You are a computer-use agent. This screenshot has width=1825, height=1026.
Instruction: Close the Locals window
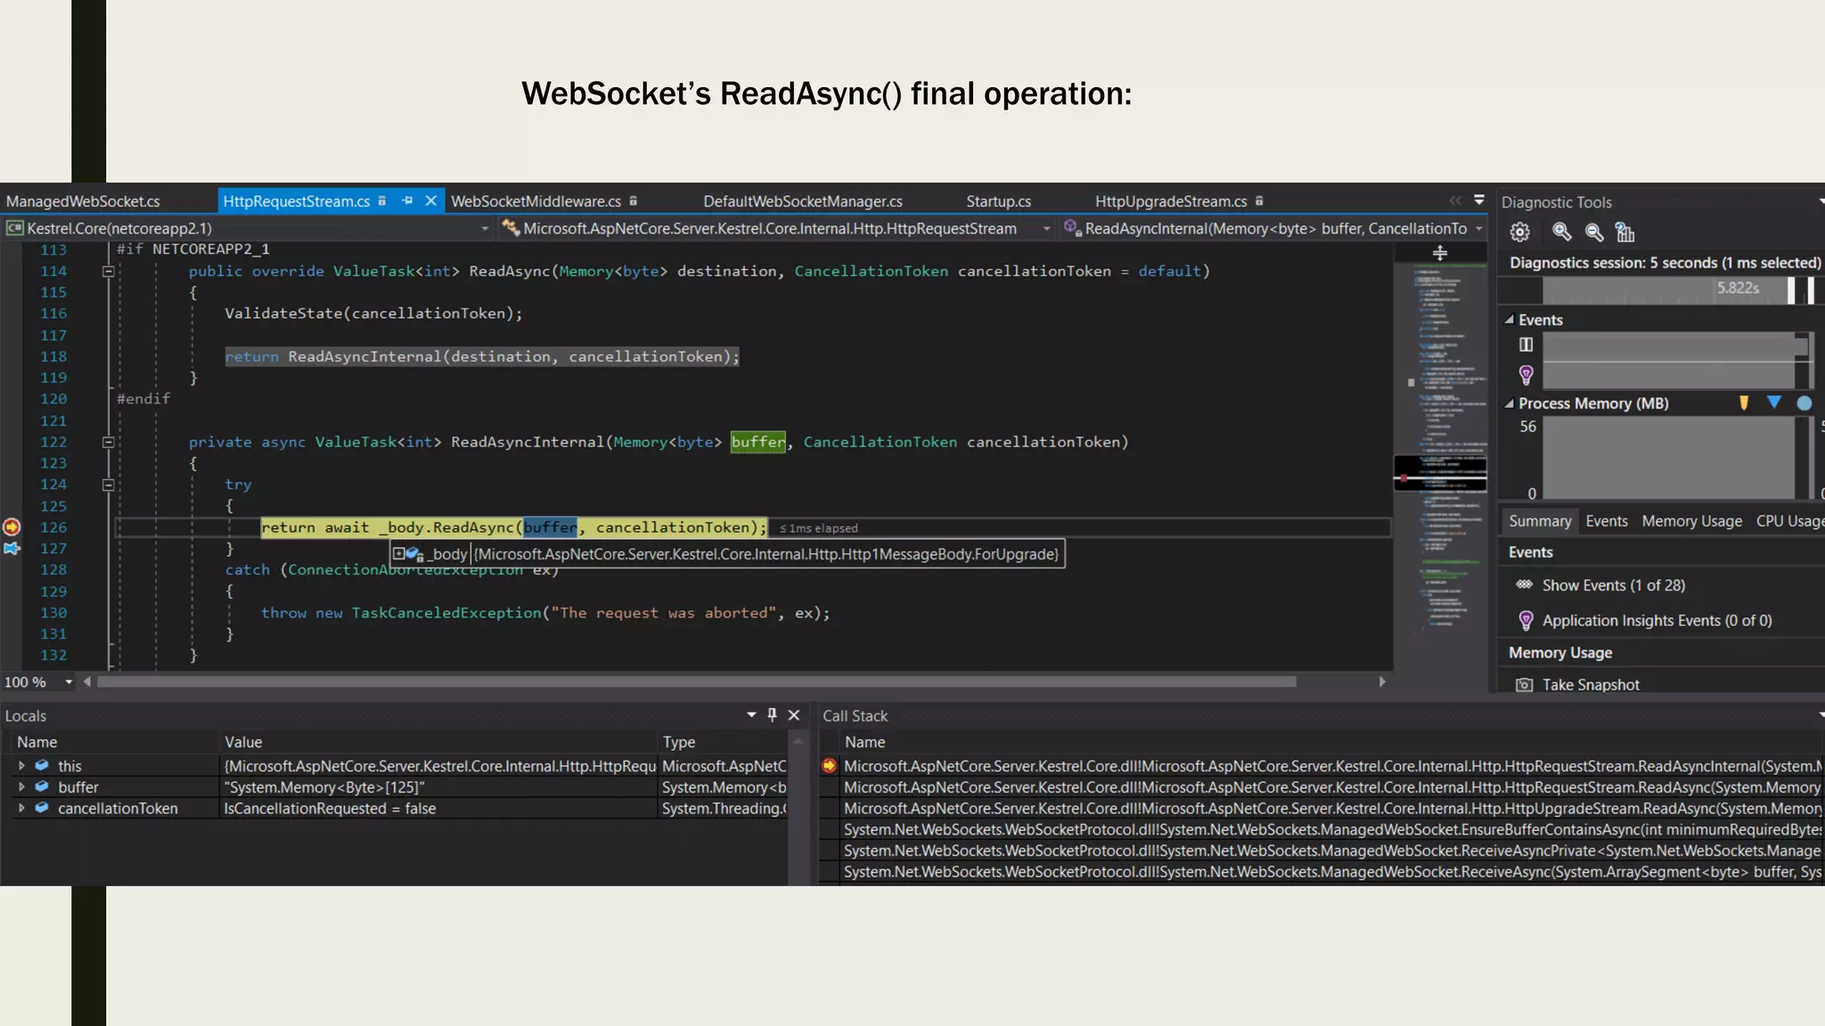[794, 714]
